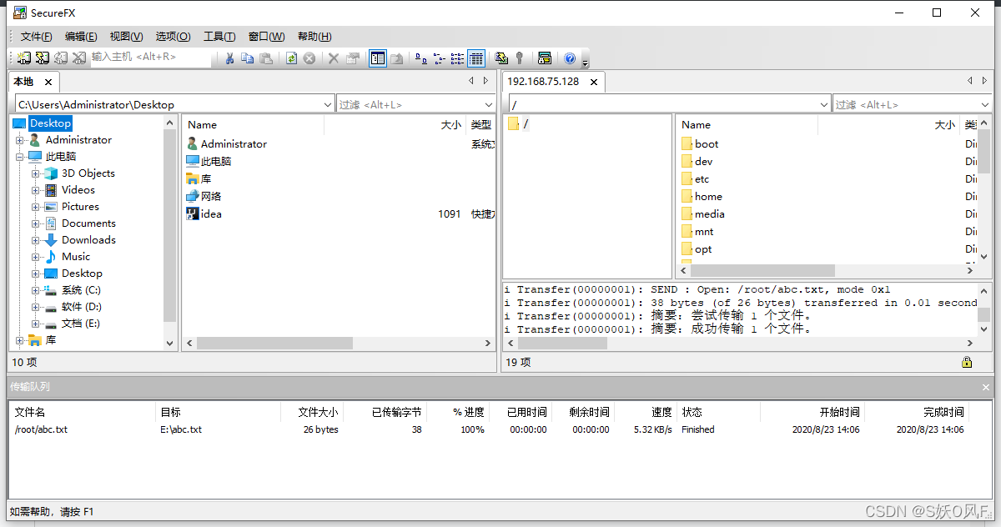
Task: Click the Cut scissors icon
Action: (x=229, y=58)
